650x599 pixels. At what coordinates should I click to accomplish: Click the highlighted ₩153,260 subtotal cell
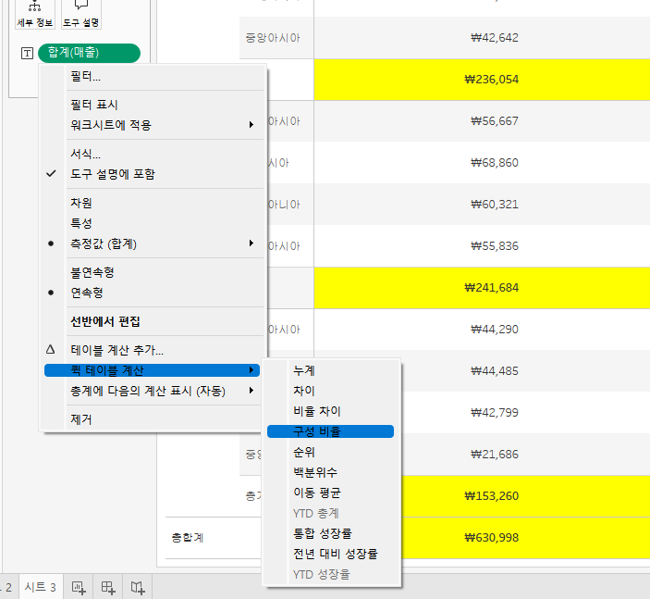click(525, 495)
